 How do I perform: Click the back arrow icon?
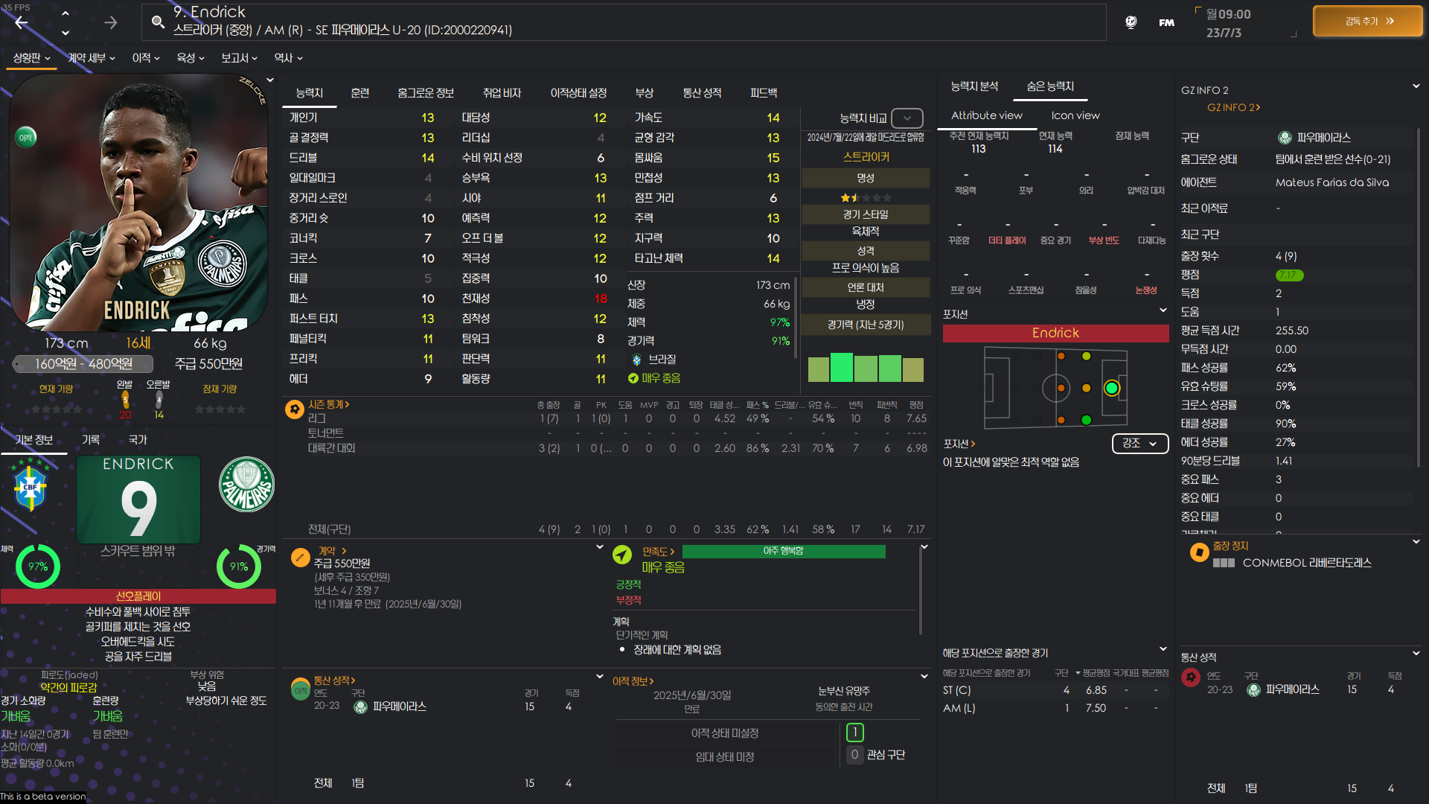pyautogui.click(x=22, y=22)
